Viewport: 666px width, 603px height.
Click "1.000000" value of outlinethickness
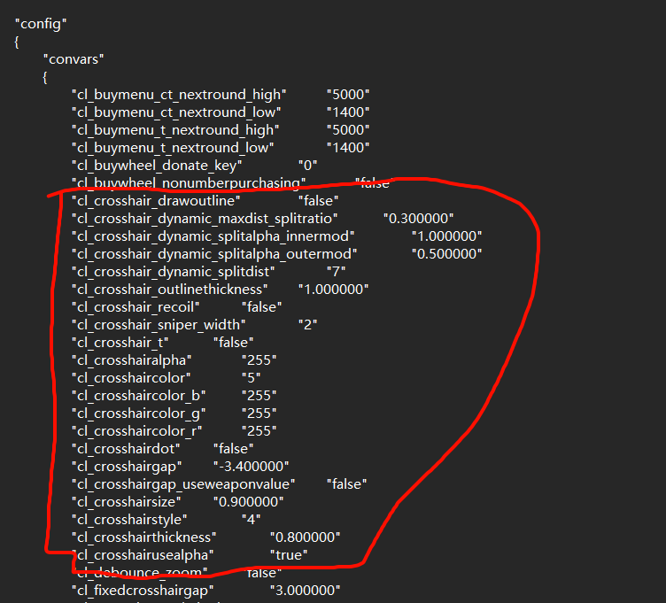click(333, 290)
